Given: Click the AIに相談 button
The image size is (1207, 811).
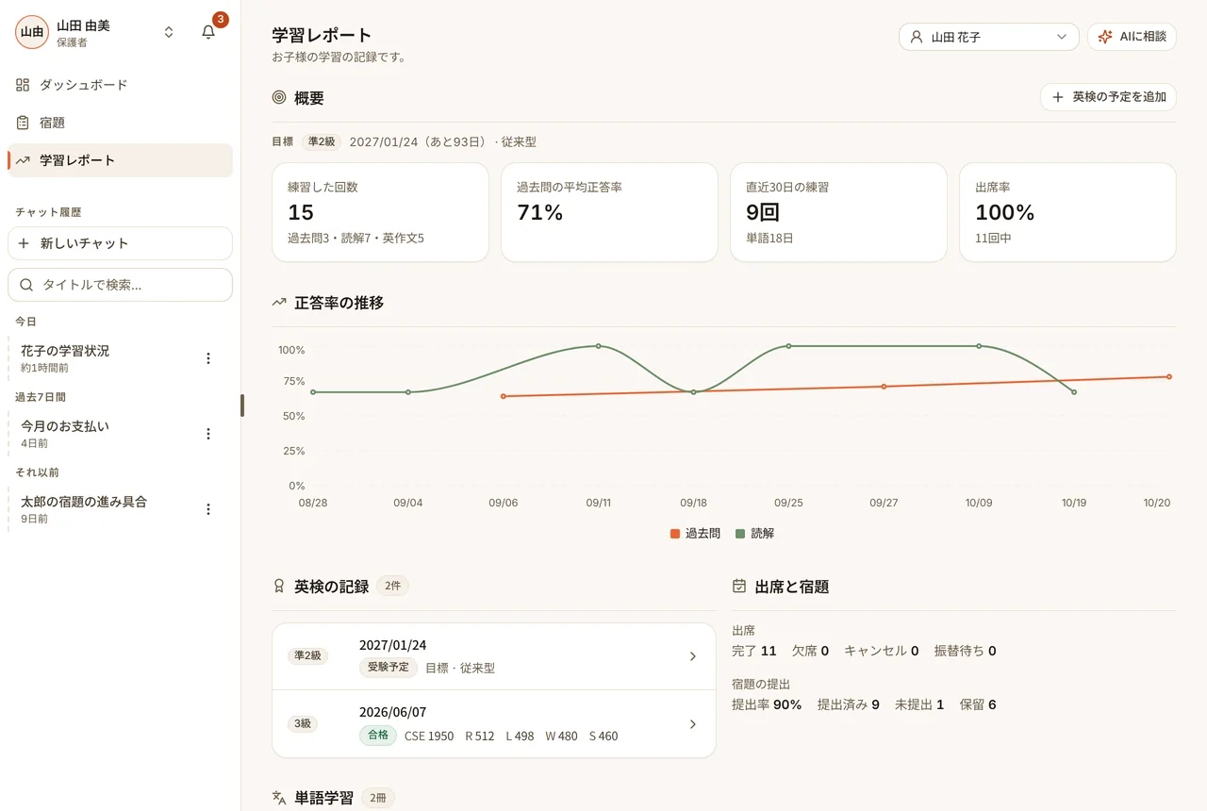Looking at the screenshot, I should [x=1132, y=37].
